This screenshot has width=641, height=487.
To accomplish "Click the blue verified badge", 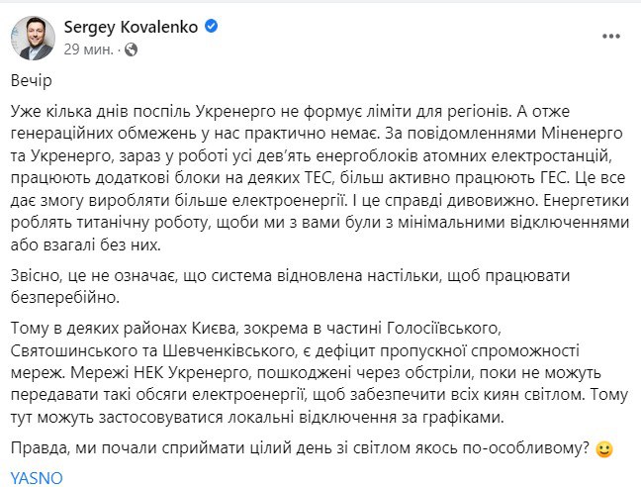I will (x=211, y=29).
